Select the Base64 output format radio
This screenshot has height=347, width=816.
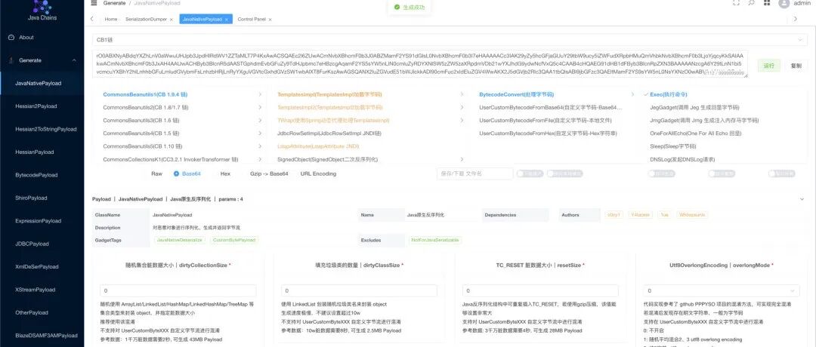point(176,173)
